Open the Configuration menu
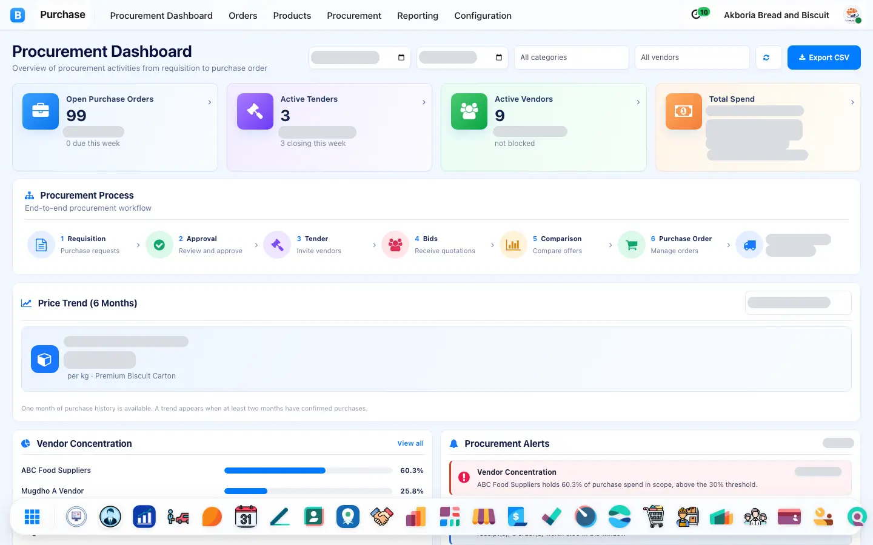 [x=483, y=16]
